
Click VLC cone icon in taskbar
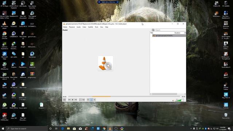(x=110, y=128)
